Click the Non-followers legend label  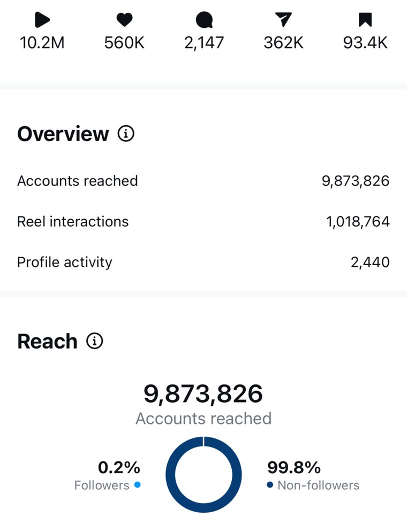click(x=319, y=485)
